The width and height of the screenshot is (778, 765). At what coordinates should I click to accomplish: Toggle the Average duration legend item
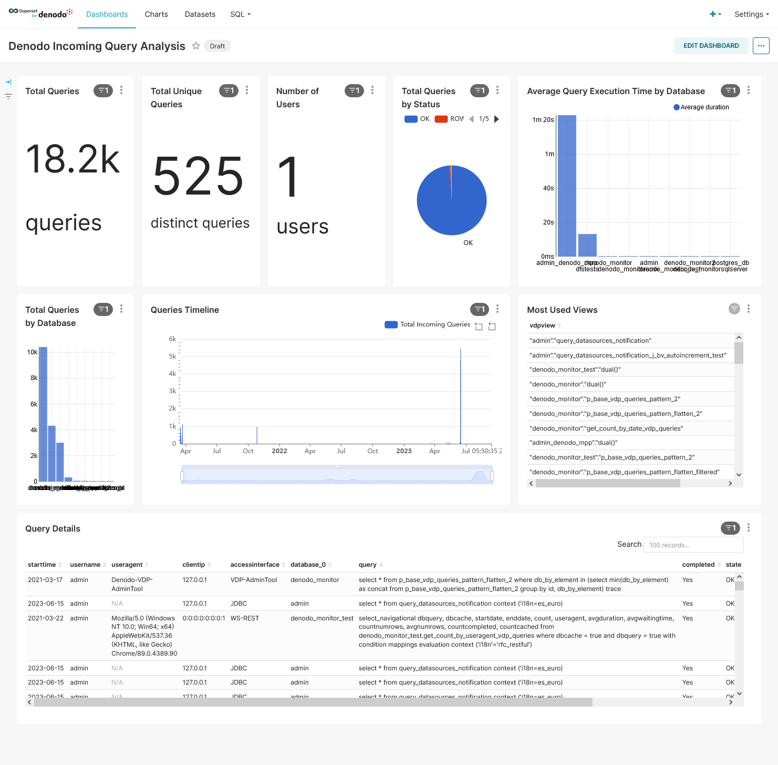coord(701,107)
